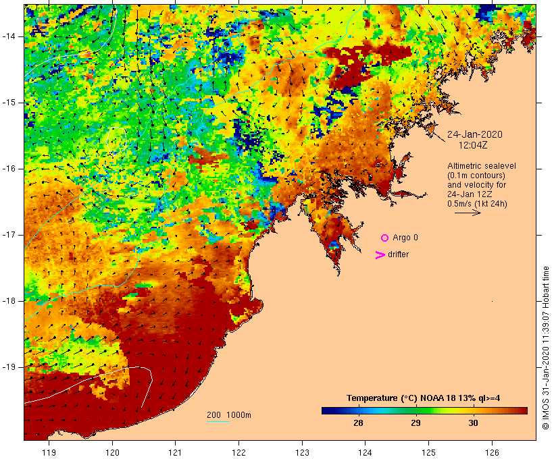Viewport: 554px width, 459px height.
Task: Click longitude label '120'
Action: coord(112,452)
